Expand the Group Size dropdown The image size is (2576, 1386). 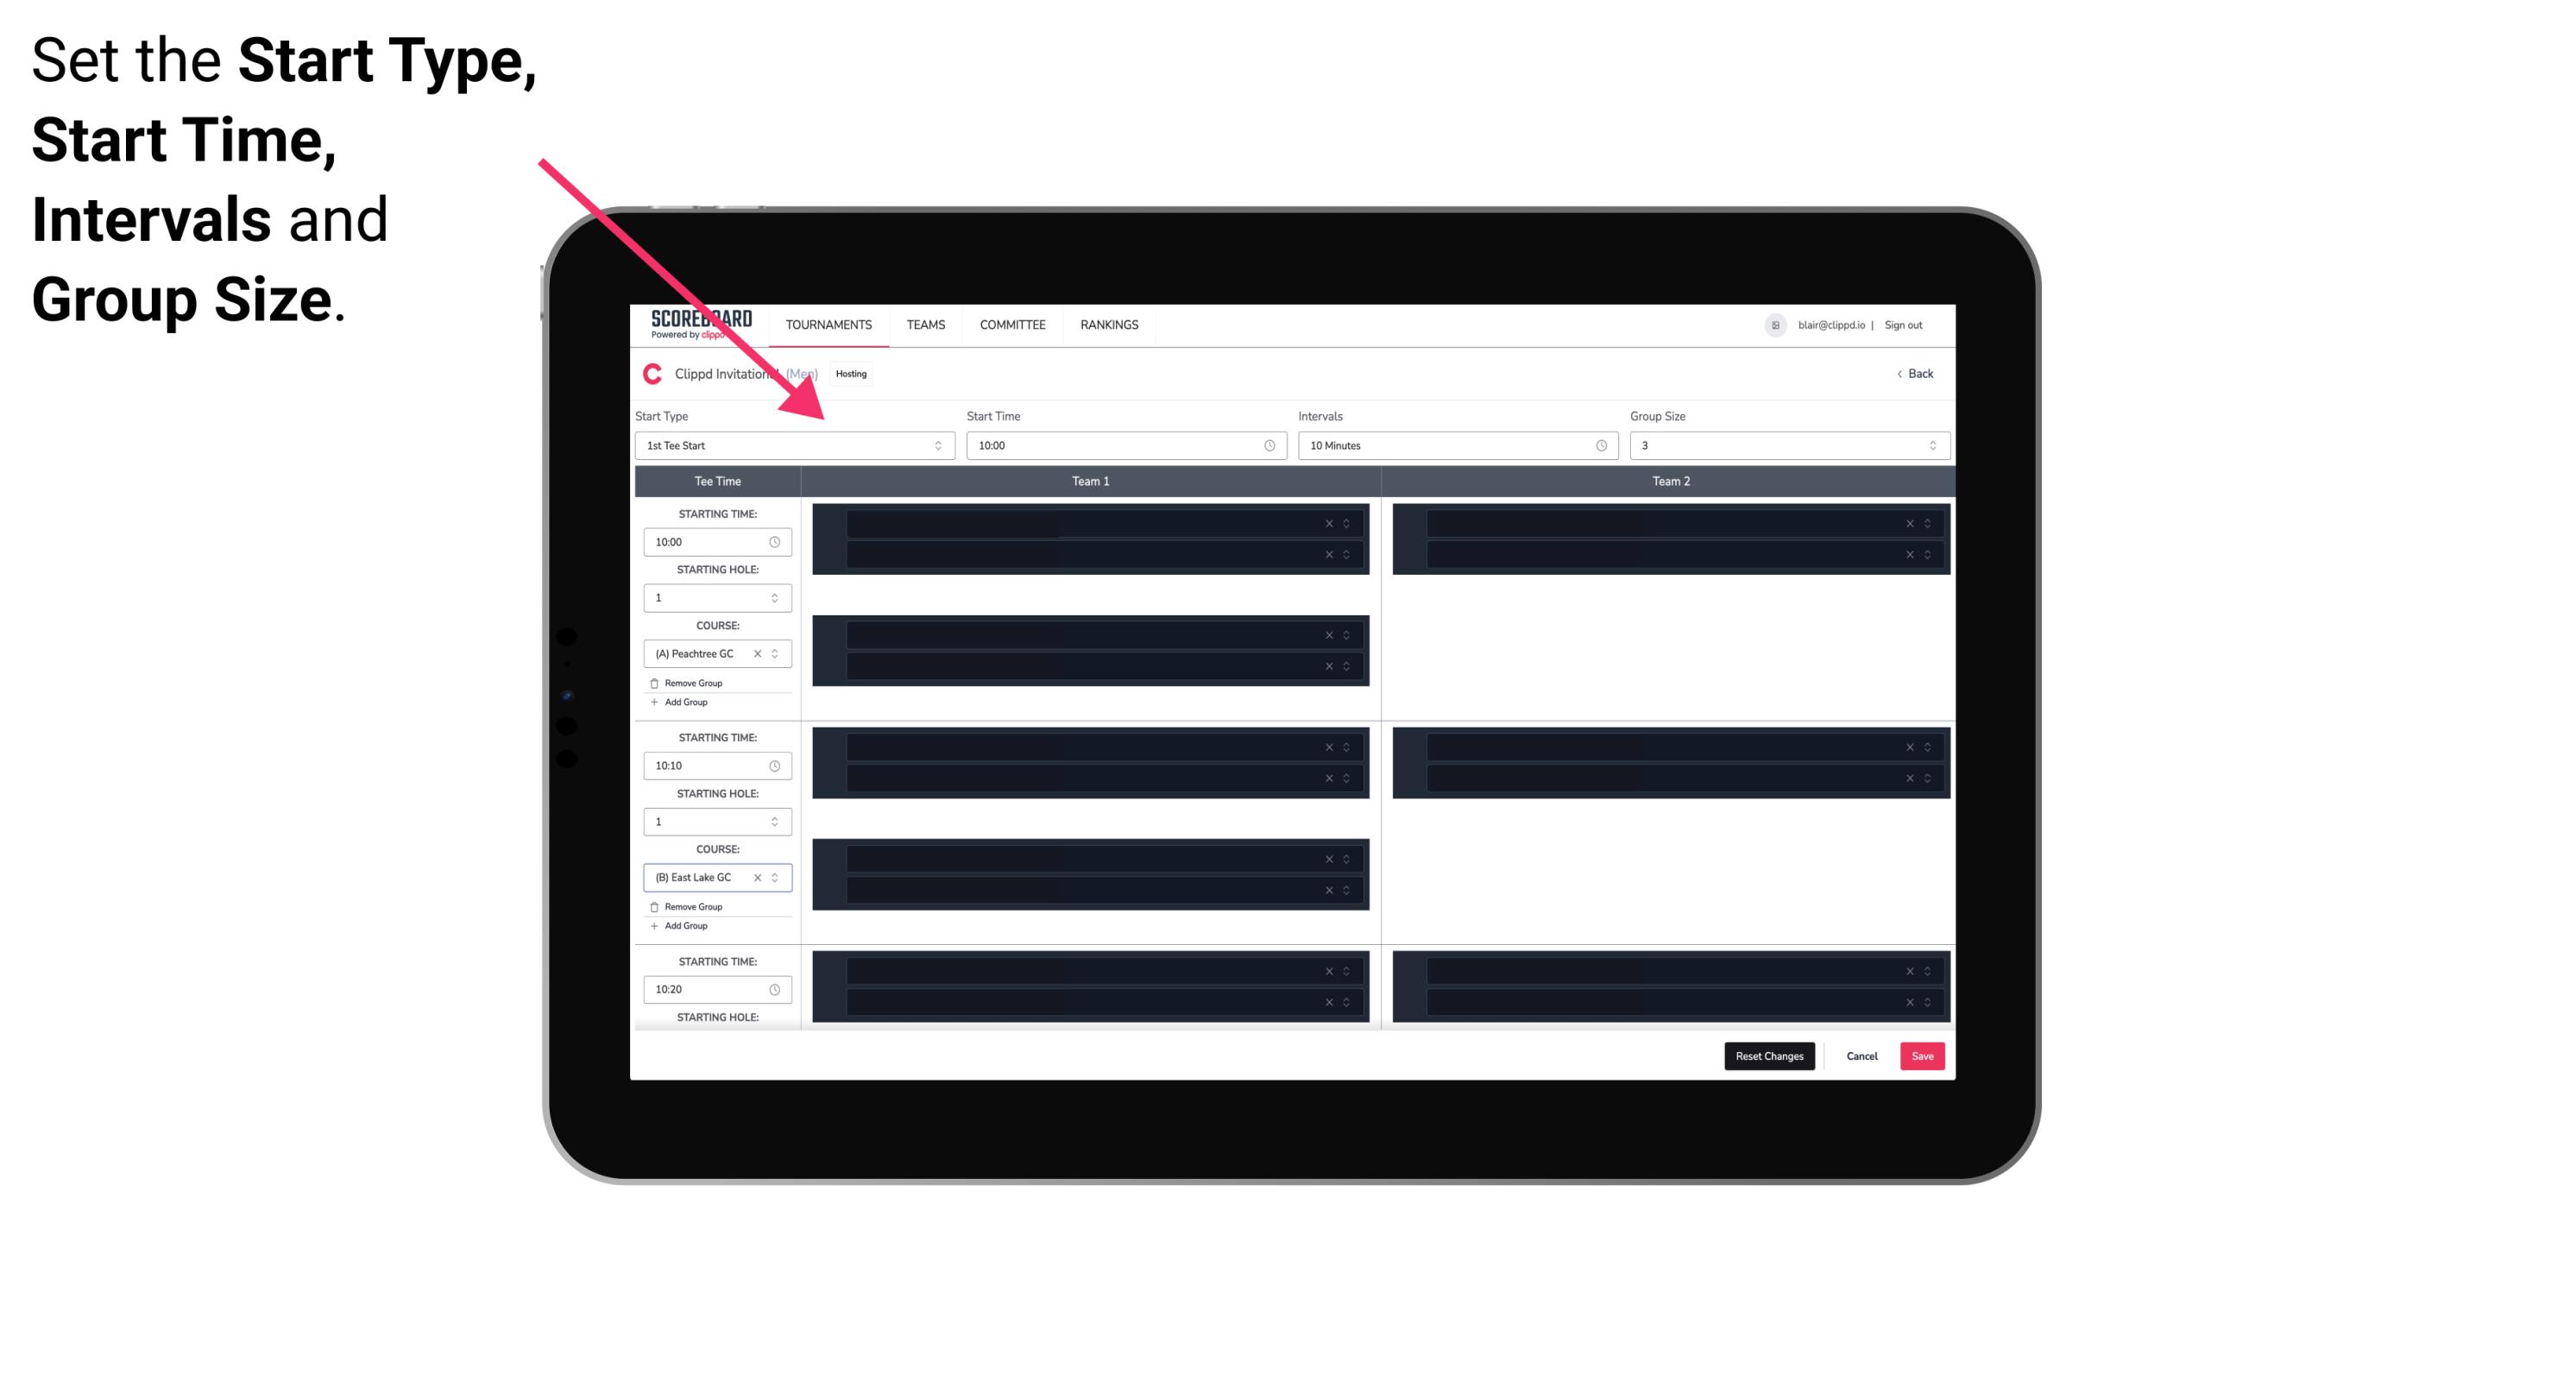click(1930, 445)
